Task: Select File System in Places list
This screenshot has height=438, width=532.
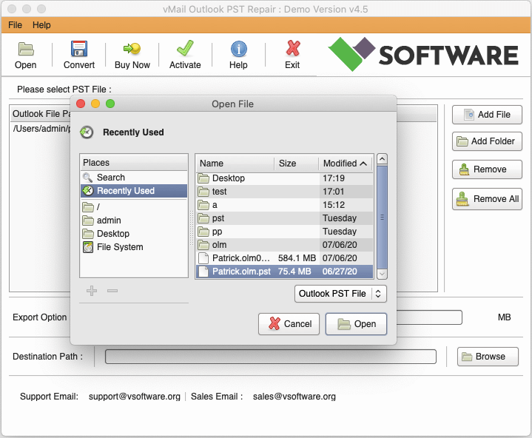Action: click(134, 247)
